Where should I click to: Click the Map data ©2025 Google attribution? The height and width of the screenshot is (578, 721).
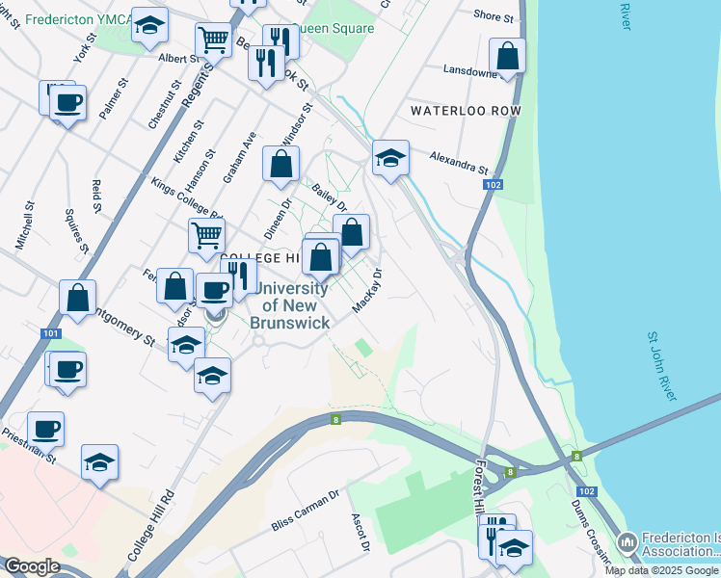coord(661,571)
